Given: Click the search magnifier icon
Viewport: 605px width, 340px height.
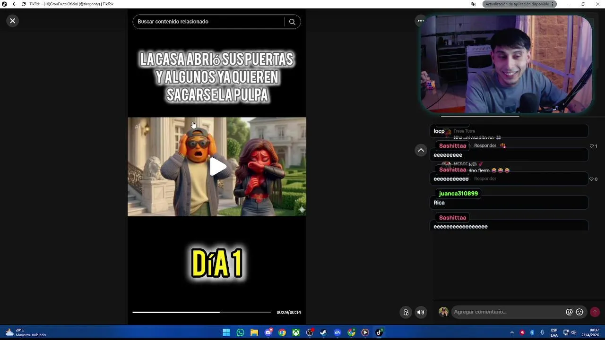Looking at the screenshot, I should click(x=292, y=22).
